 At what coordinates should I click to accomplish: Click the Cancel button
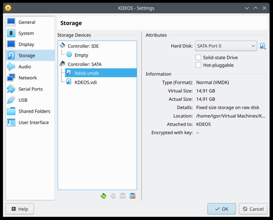(x=253, y=209)
